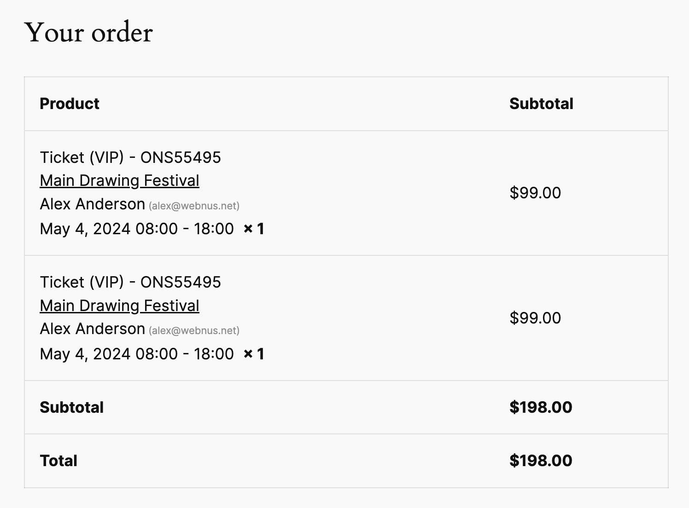Click second alex@webnus.net email text
689x508 pixels.
[x=194, y=331]
